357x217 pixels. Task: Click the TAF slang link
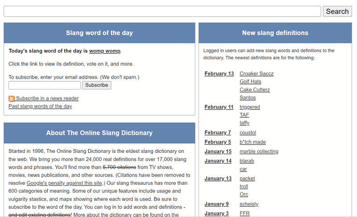click(244, 115)
